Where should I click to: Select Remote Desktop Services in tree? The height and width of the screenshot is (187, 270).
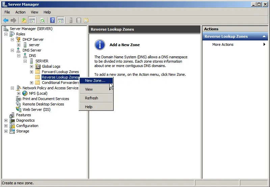tap(43, 104)
